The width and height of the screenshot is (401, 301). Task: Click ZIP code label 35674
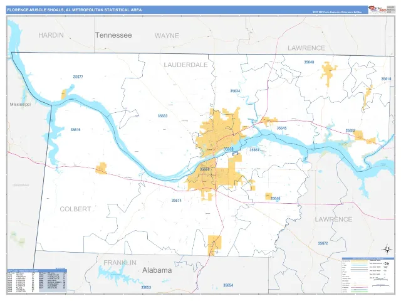coord(177,201)
